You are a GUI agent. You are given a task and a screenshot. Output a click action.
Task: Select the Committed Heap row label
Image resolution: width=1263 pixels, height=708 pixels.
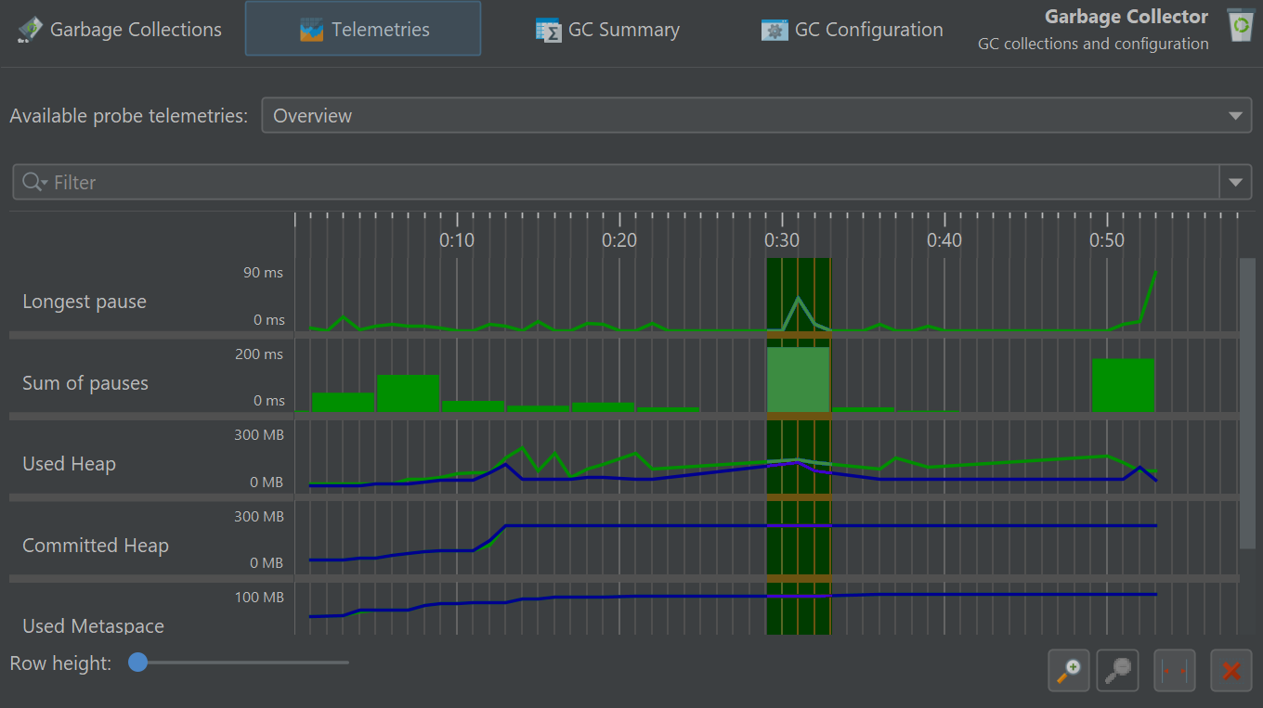[96, 546]
